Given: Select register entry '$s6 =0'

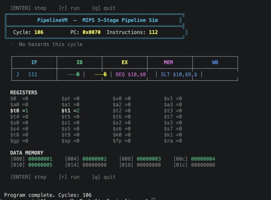Looking at the screenshot, I should pyautogui.click(x=122, y=129).
